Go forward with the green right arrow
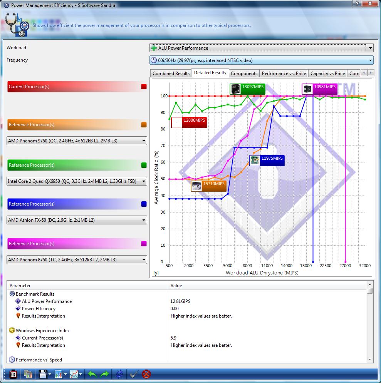This screenshot has height=383, width=381. click(105, 374)
